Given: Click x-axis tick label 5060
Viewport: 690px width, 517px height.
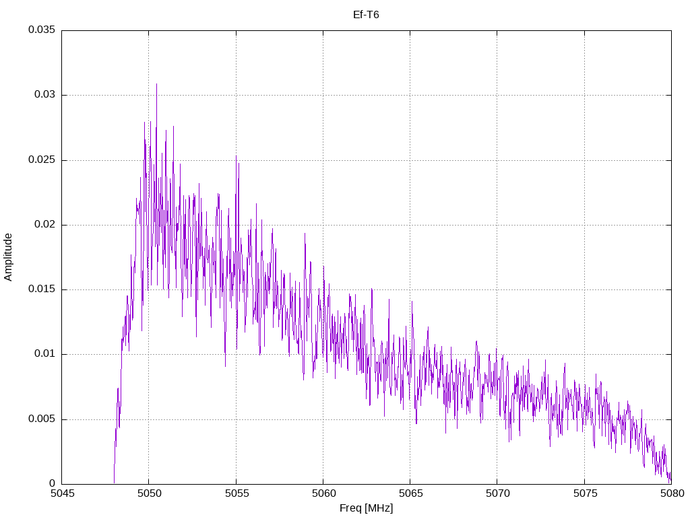Looking at the screenshot, I should tap(324, 493).
